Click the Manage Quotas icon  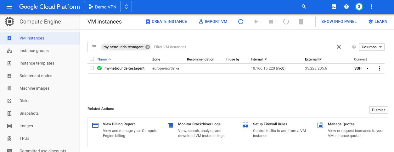click(x=320, y=125)
